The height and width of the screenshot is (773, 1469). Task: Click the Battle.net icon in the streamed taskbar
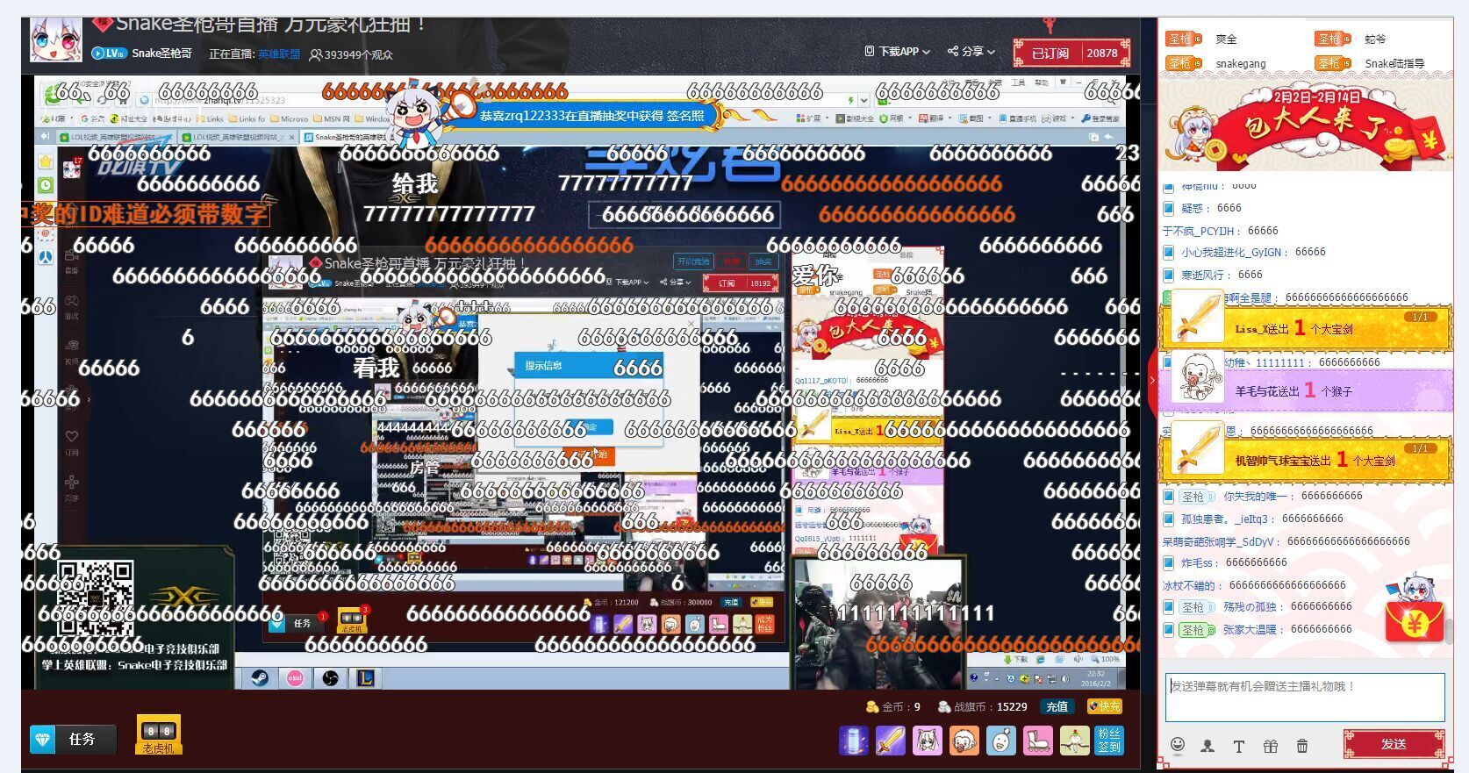tap(331, 678)
